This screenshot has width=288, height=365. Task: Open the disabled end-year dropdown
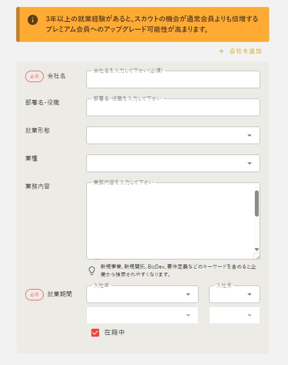tap(142, 315)
